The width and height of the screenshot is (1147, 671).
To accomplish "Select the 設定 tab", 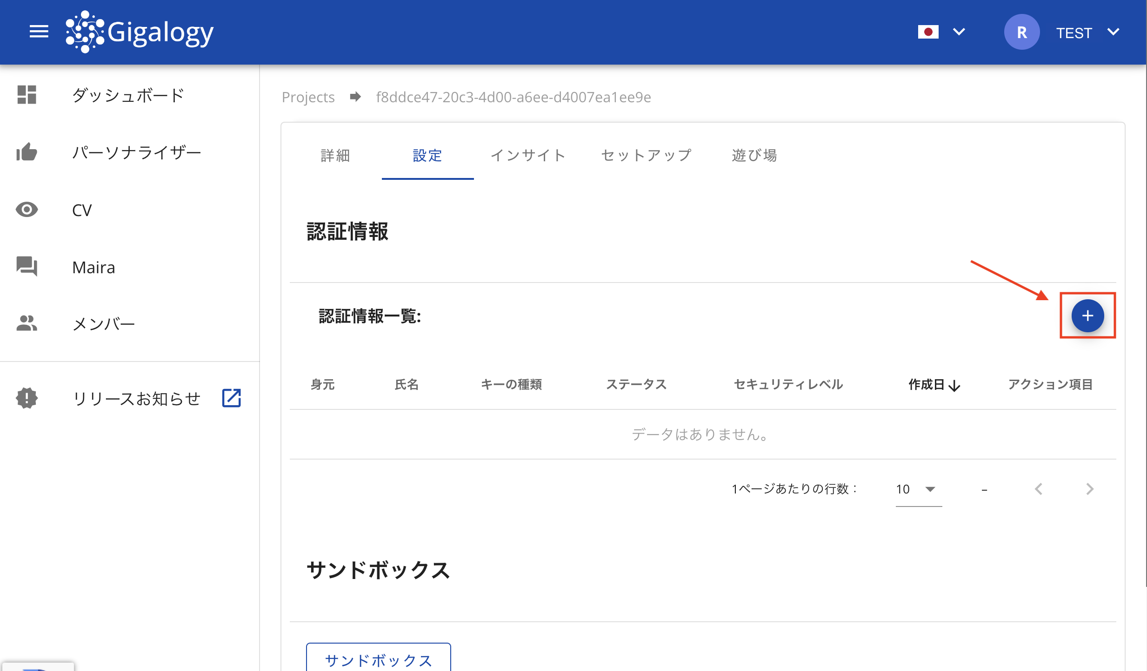I will tap(427, 155).
